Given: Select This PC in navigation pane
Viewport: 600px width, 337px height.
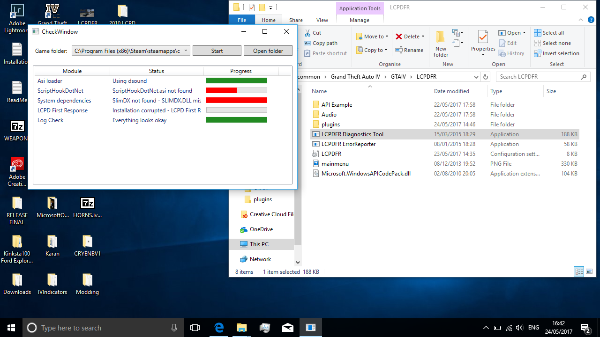Looking at the screenshot, I should (x=259, y=244).
